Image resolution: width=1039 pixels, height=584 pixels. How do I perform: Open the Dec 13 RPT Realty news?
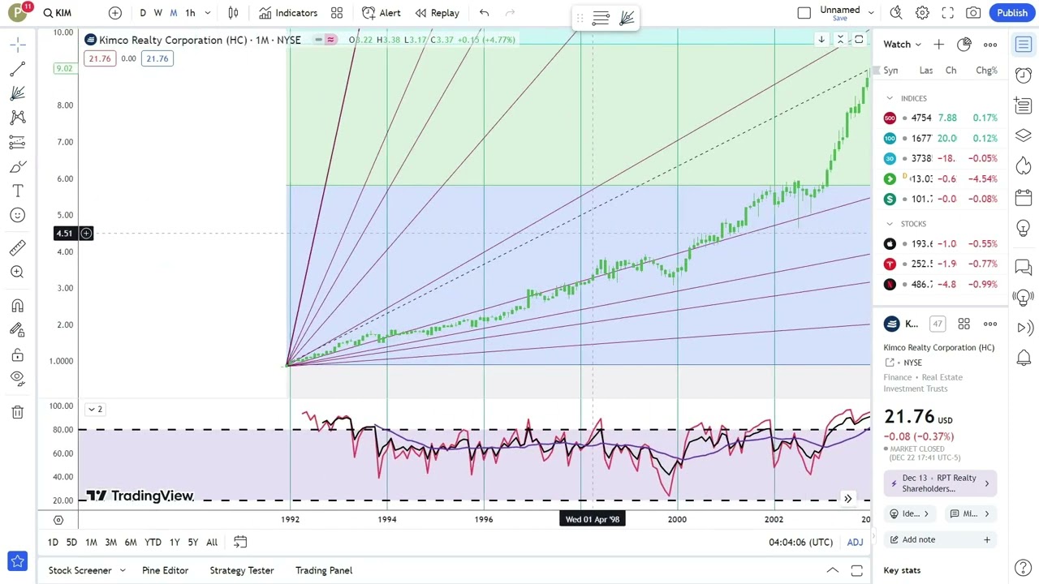(940, 483)
